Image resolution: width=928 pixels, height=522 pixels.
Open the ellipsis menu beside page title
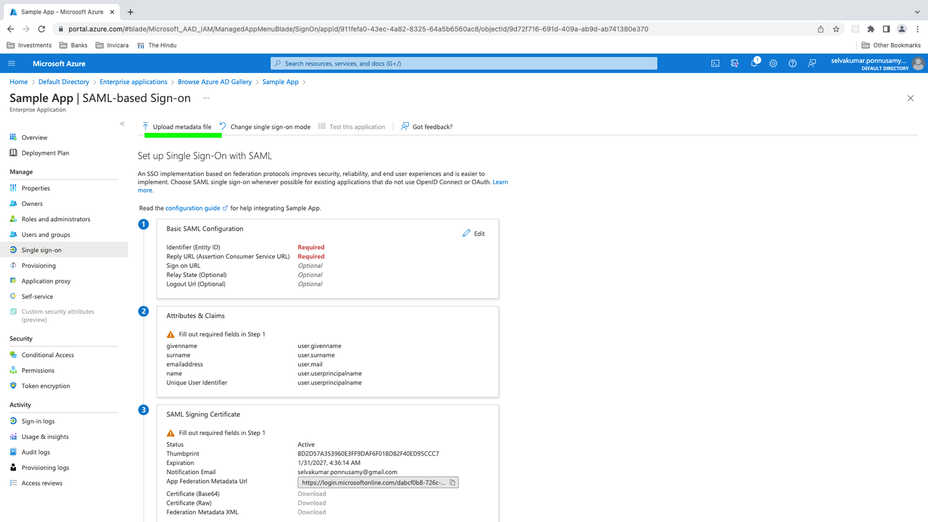(x=206, y=99)
